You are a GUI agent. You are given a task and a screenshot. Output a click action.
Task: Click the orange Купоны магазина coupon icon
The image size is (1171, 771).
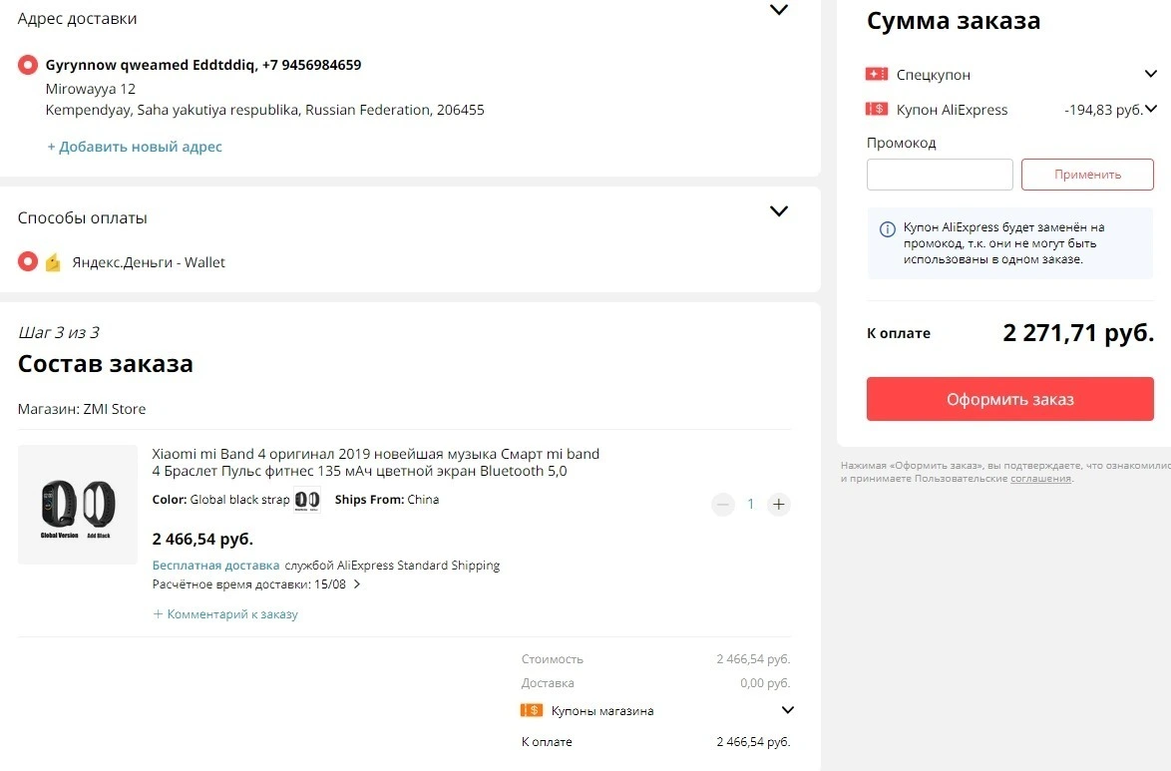click(x=532, y=710)
